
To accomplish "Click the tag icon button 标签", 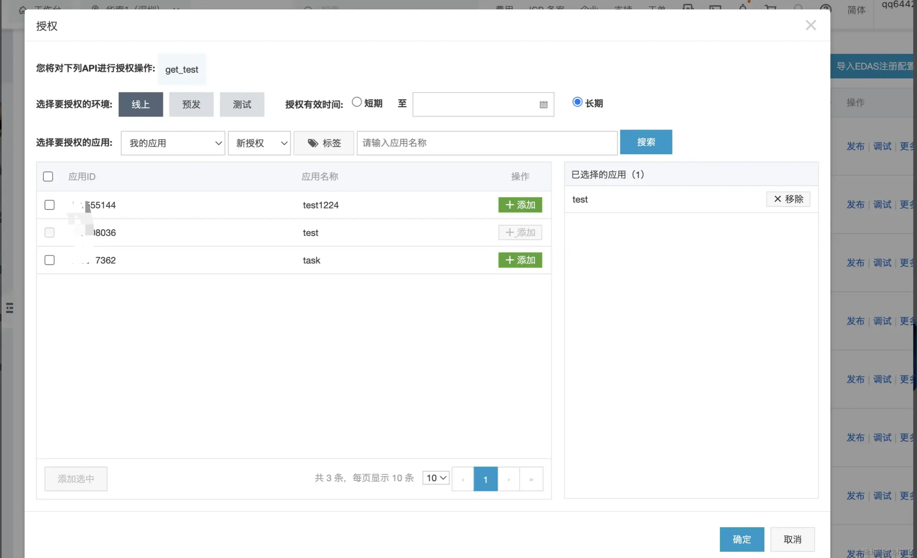I will 323,143.
